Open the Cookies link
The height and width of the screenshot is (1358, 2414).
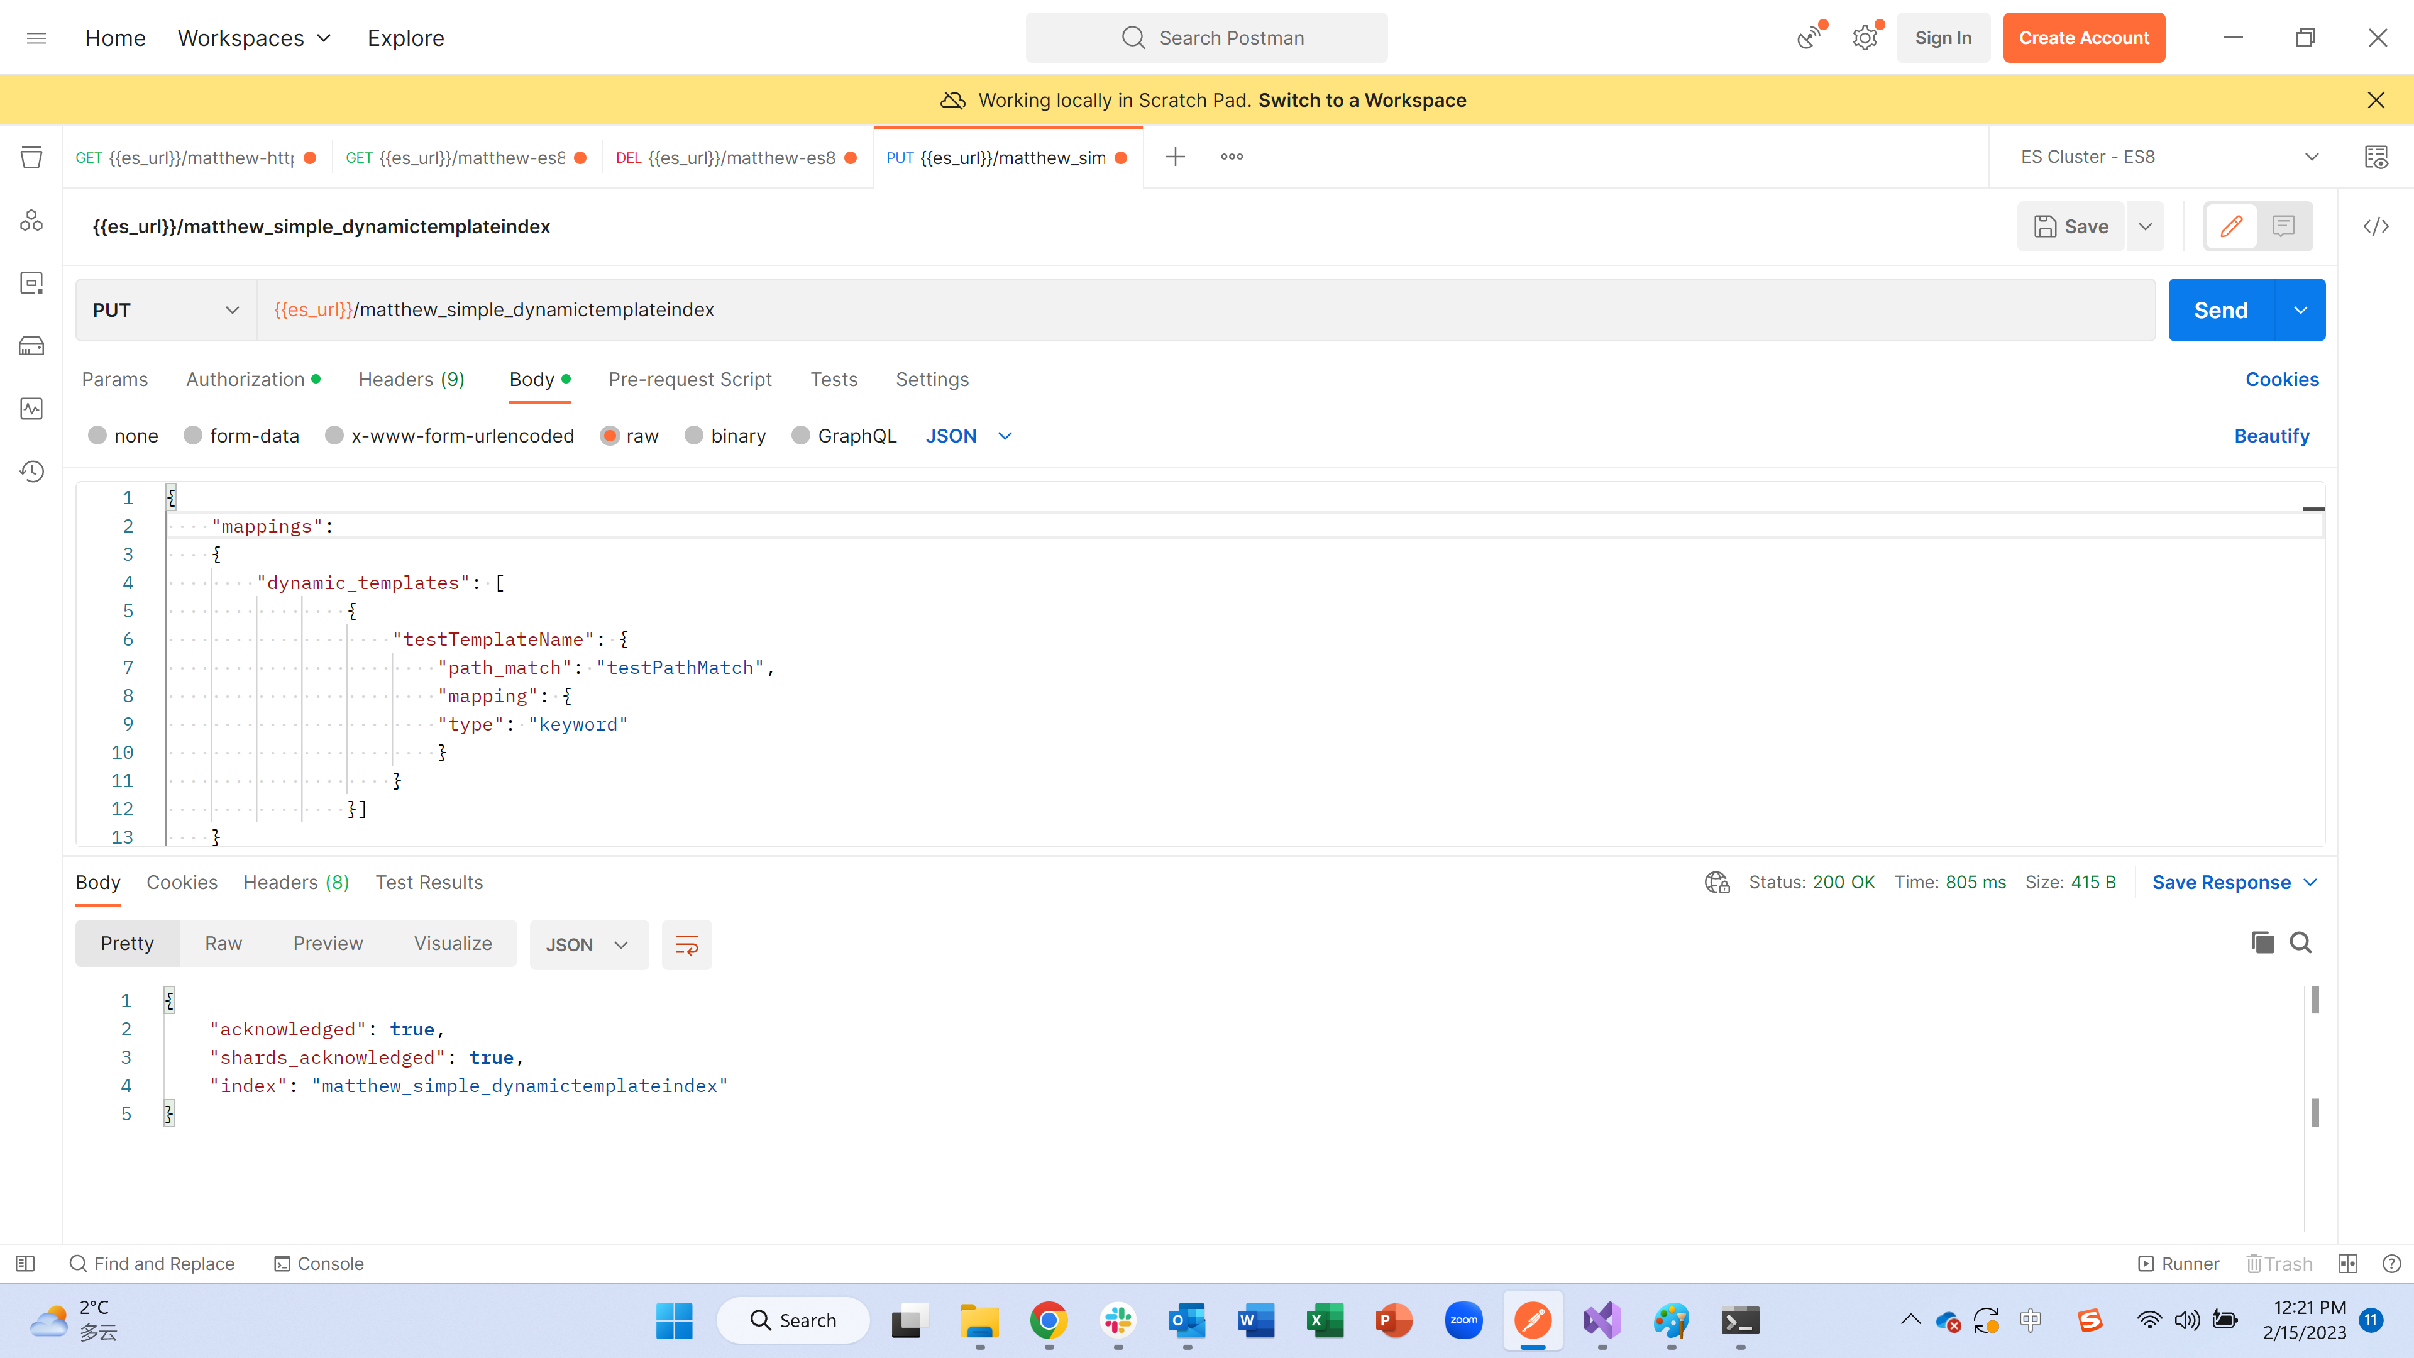pos(2282,380)
